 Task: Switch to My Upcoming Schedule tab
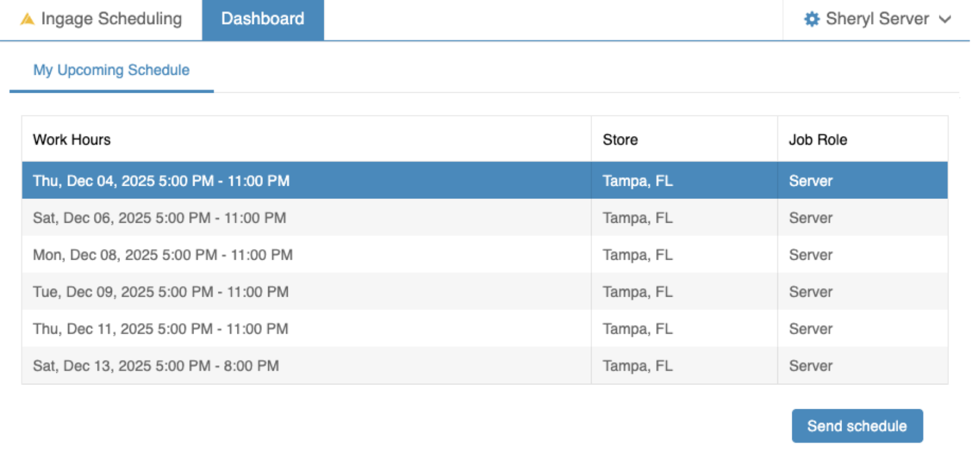(111, 70)
